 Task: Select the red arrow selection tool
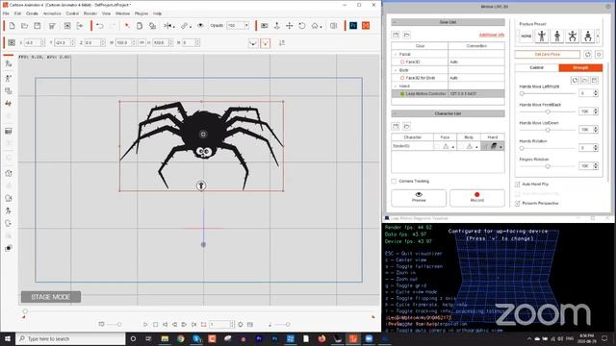pyautogui.click(x=127, y=26)
